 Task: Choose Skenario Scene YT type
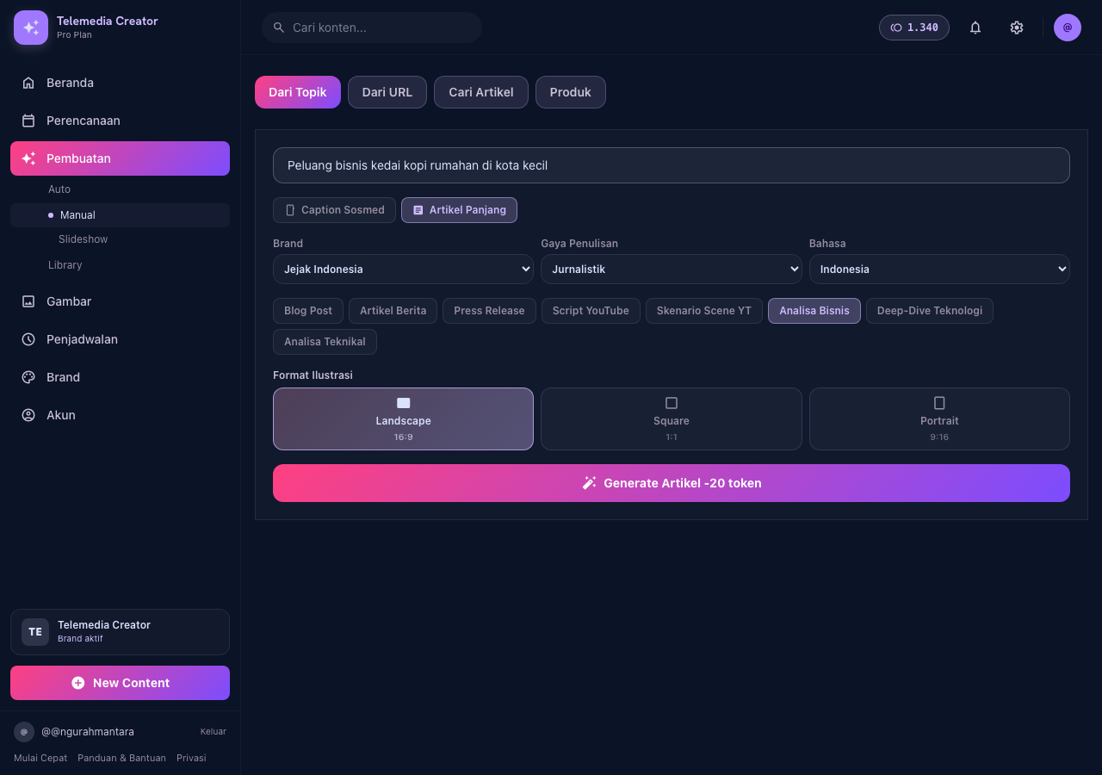(704, 311)
